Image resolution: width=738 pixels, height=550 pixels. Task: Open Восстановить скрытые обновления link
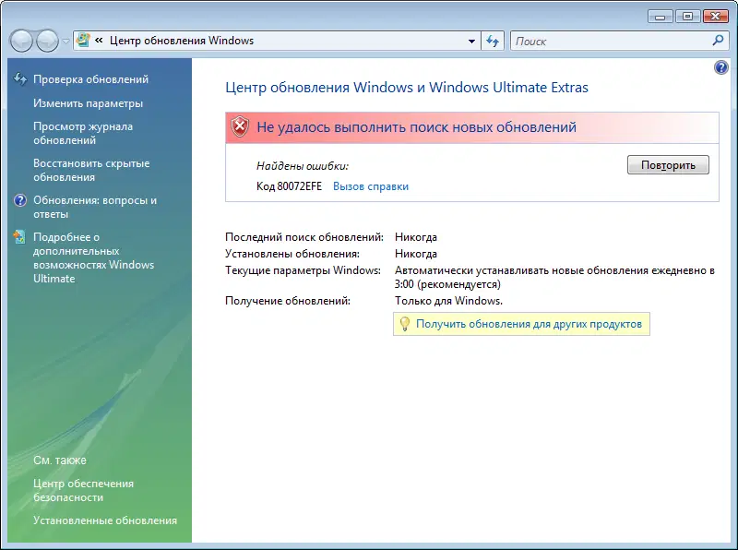pos(91,170)
